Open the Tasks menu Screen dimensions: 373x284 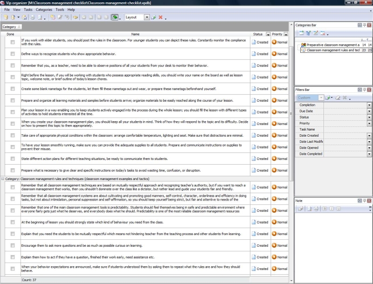(x=28, y=9)
